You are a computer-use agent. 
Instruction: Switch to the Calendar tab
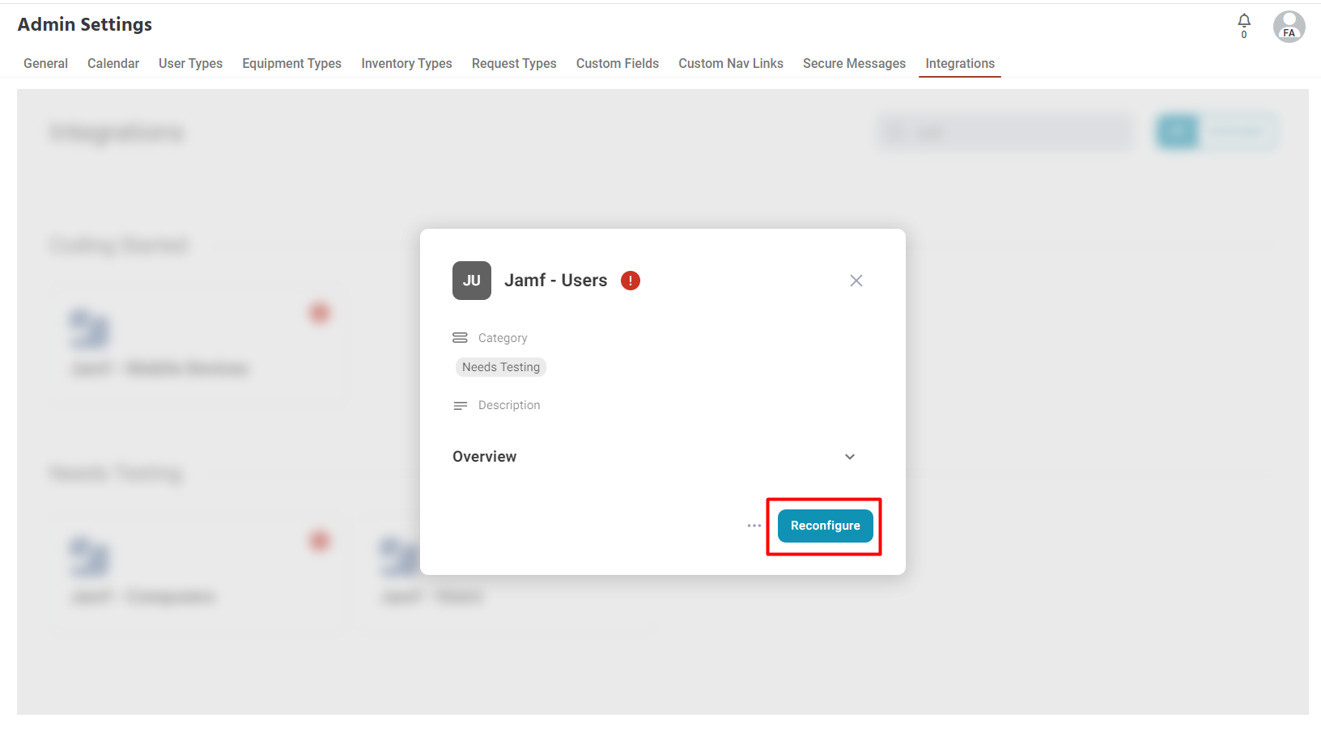click(x=113, y=63)
